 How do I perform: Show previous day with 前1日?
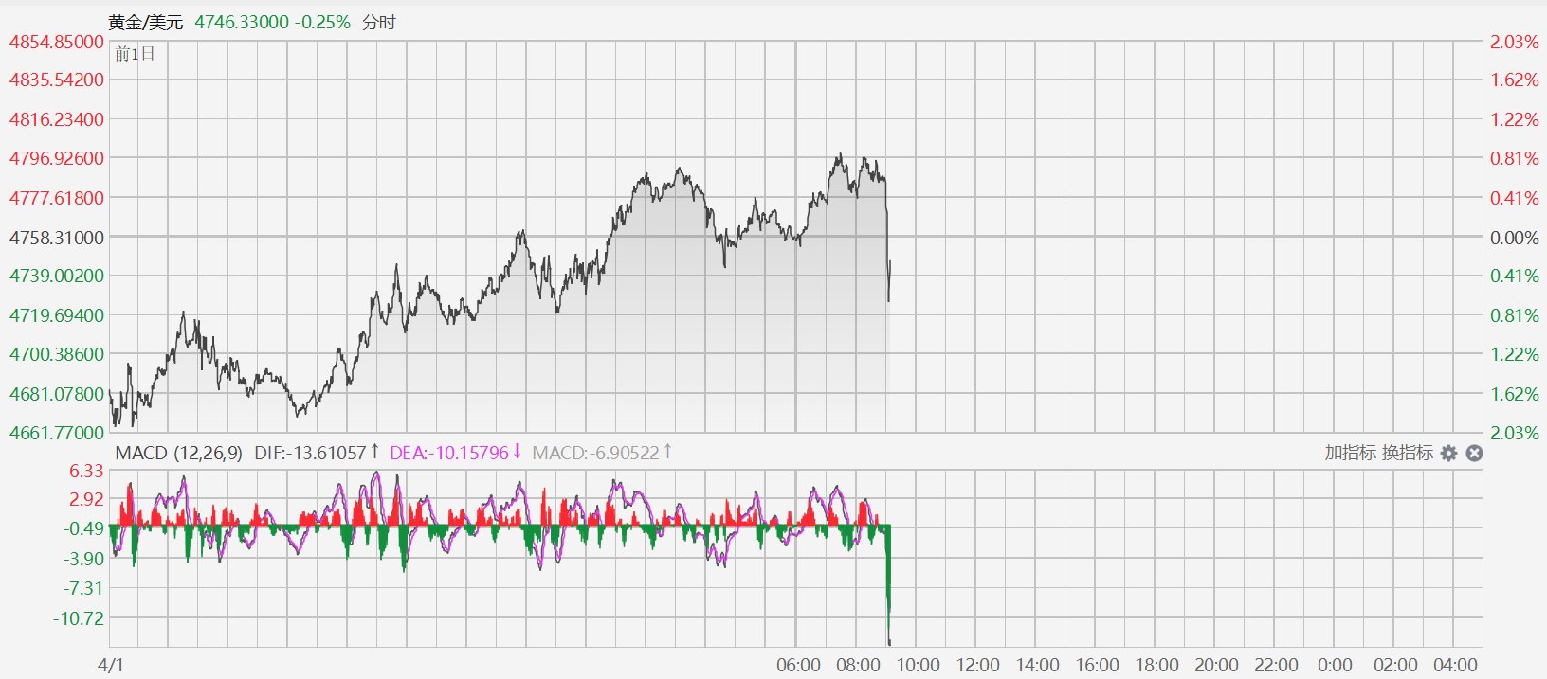pos(135,54)
